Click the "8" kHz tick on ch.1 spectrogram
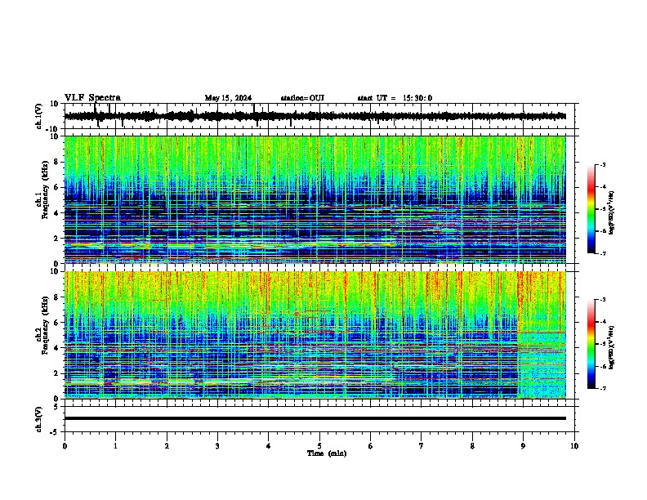Viewport: 647px width, 500px height. (56, 162)
